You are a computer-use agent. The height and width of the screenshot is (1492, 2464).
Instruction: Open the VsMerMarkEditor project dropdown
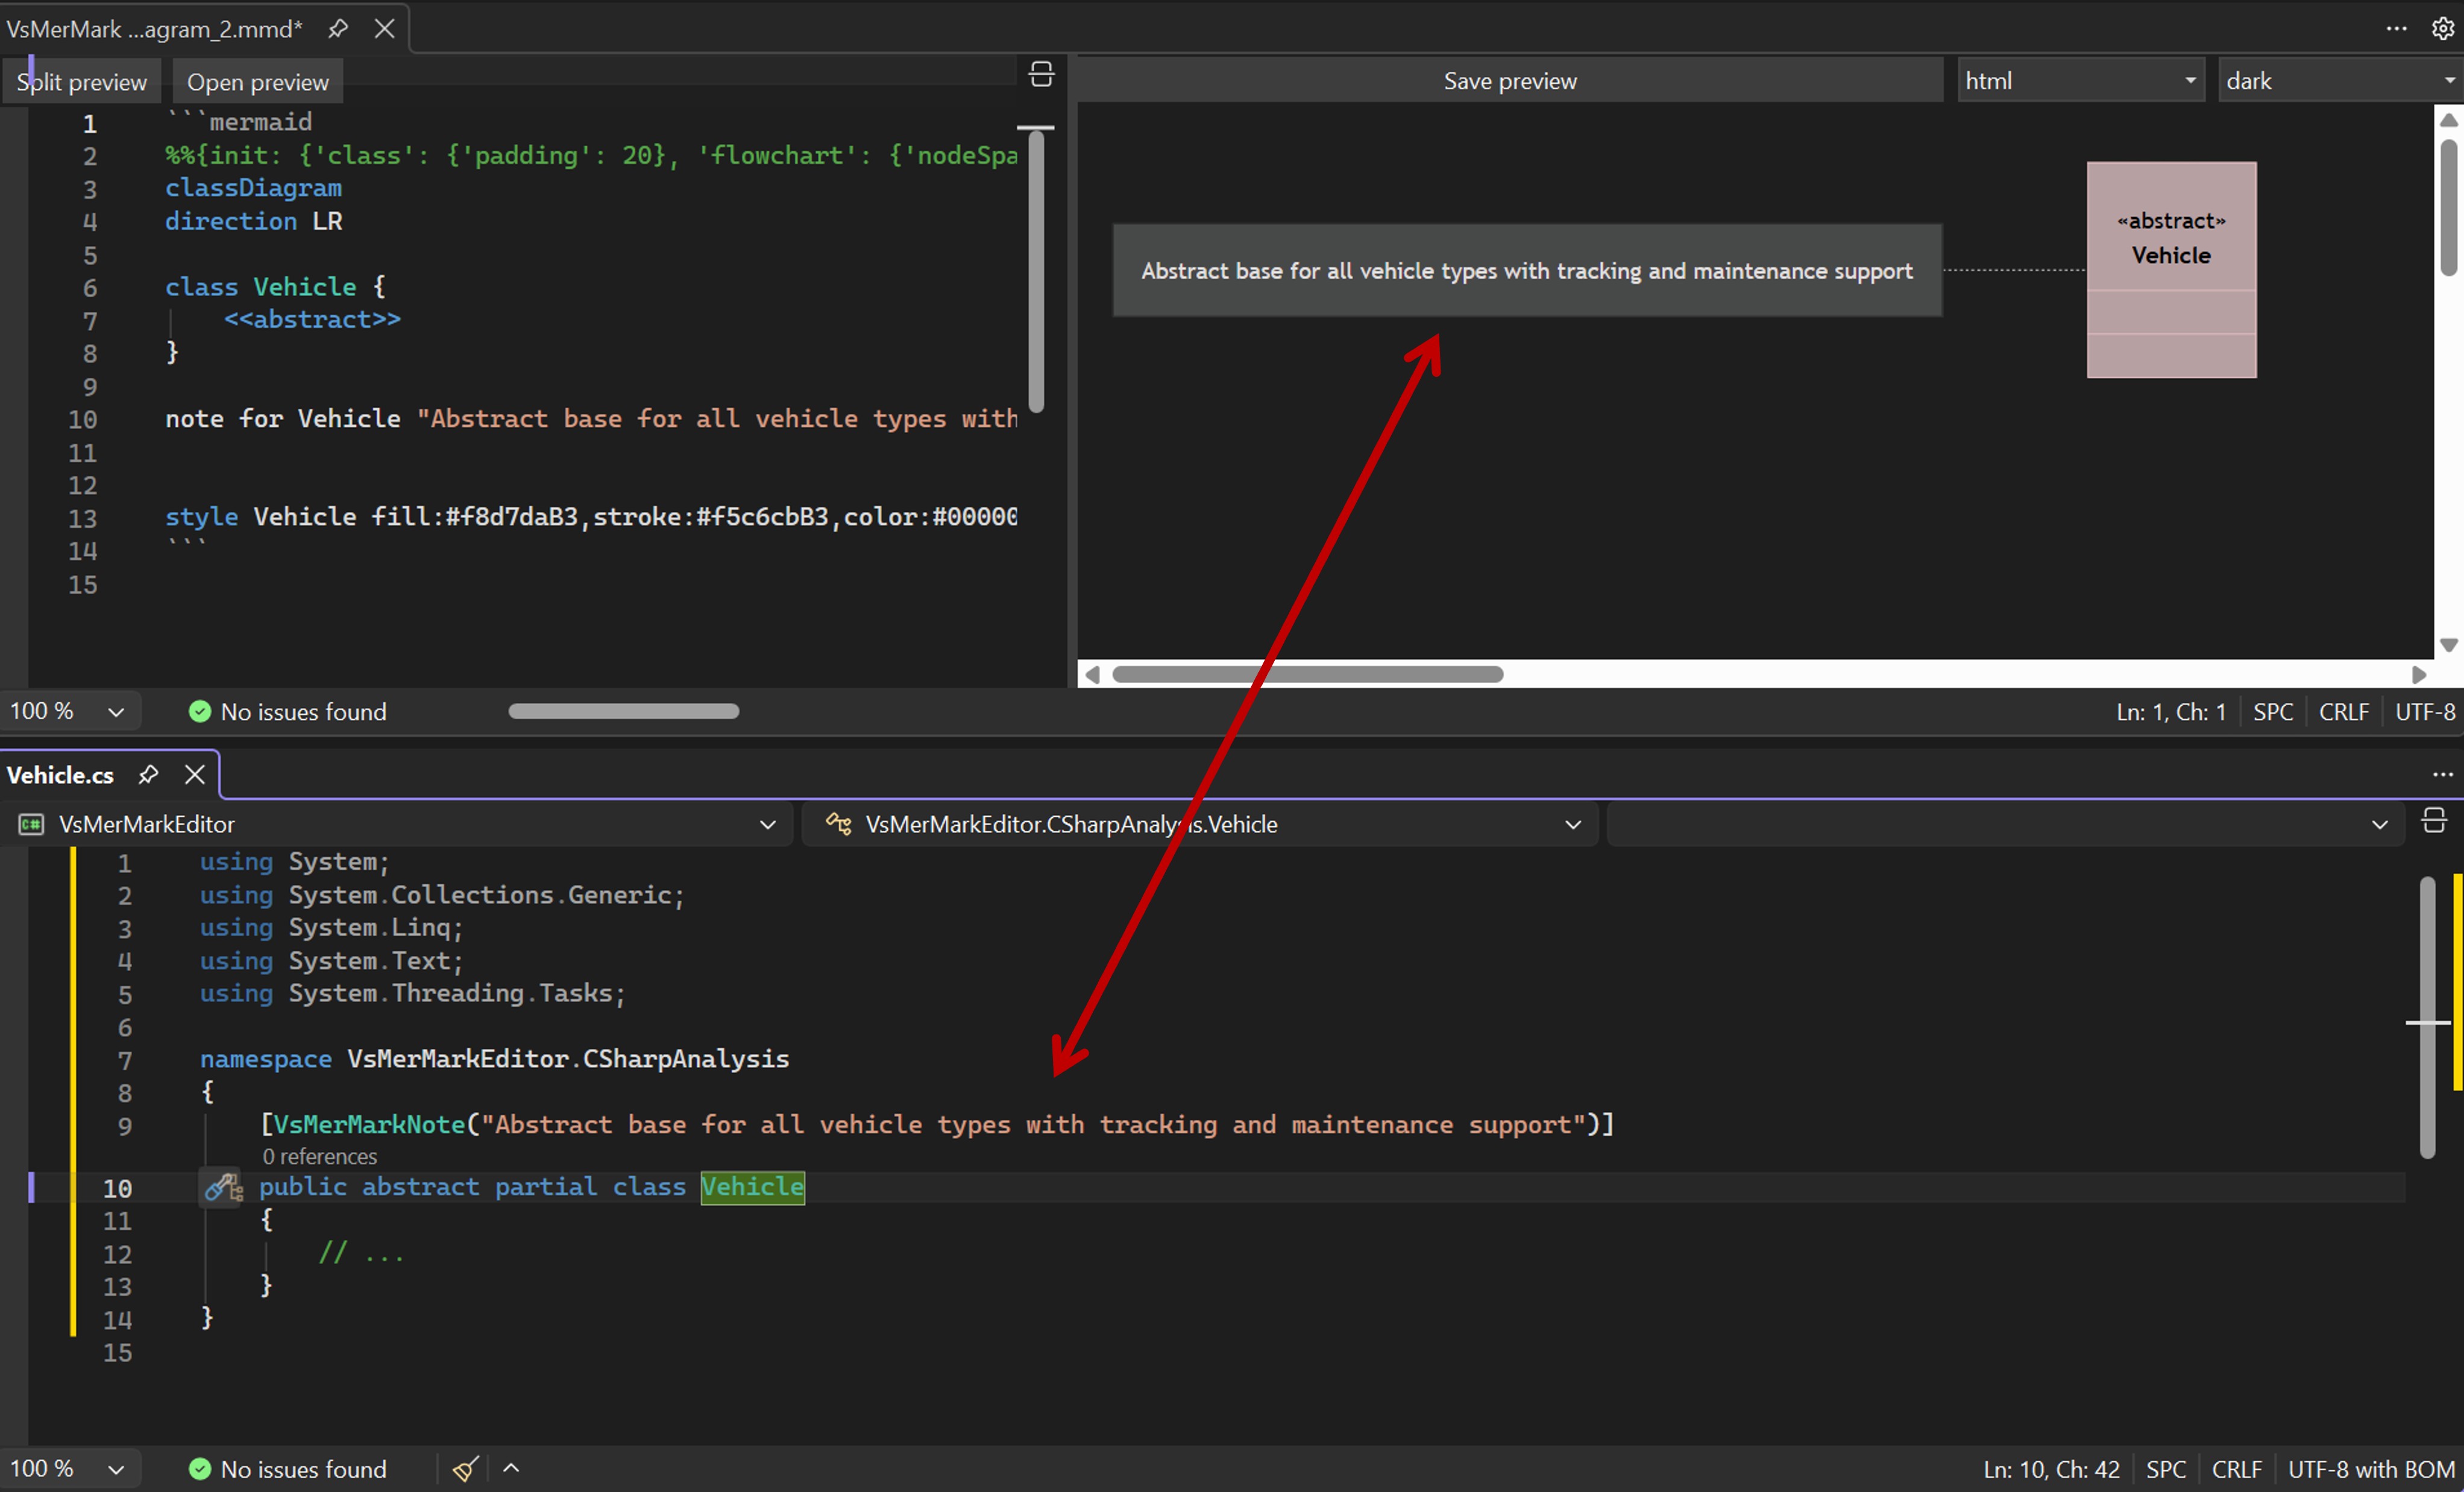(767, 825)
